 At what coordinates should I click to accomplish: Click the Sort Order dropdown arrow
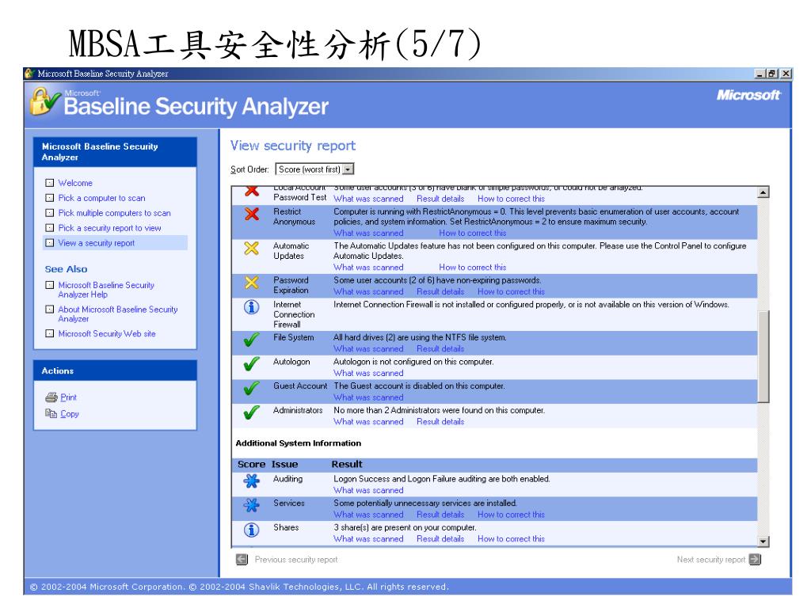pyautogui.click(x=348, y=169)
